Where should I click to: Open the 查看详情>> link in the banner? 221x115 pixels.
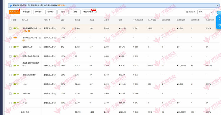(62, 5)
